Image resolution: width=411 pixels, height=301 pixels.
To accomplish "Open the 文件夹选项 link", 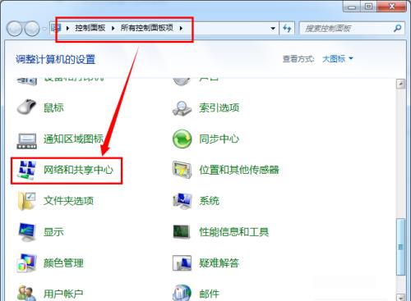I will point(68,201).
